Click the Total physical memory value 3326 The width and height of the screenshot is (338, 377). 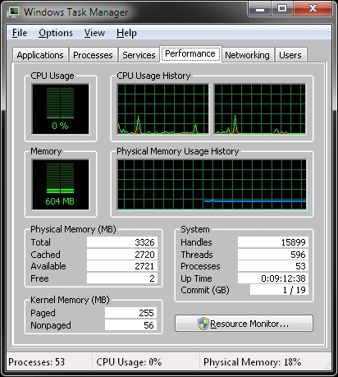pos(122,242)
